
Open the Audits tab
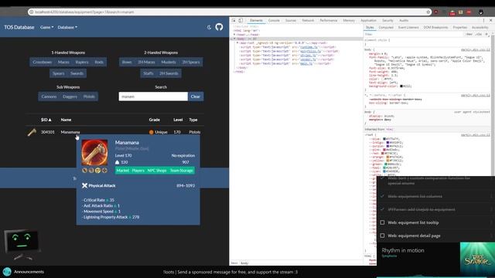(404, 20)
